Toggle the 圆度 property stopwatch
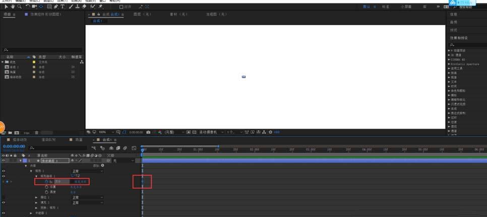The image size is (487, 217). [46, 192]
